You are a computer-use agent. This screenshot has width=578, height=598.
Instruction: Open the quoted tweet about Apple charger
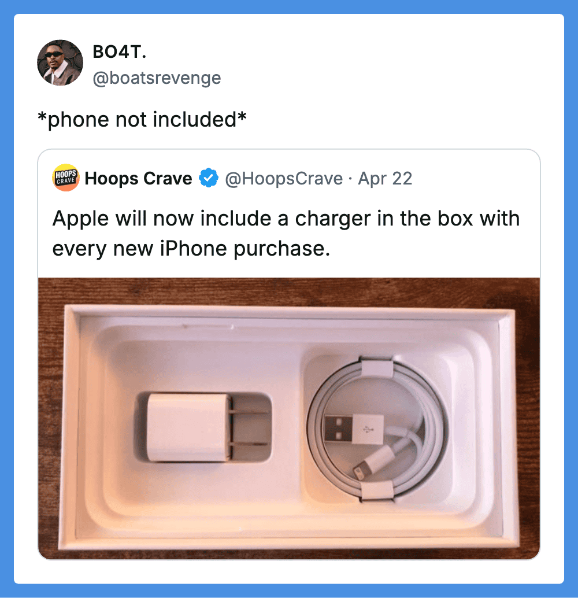coord(288,355)
